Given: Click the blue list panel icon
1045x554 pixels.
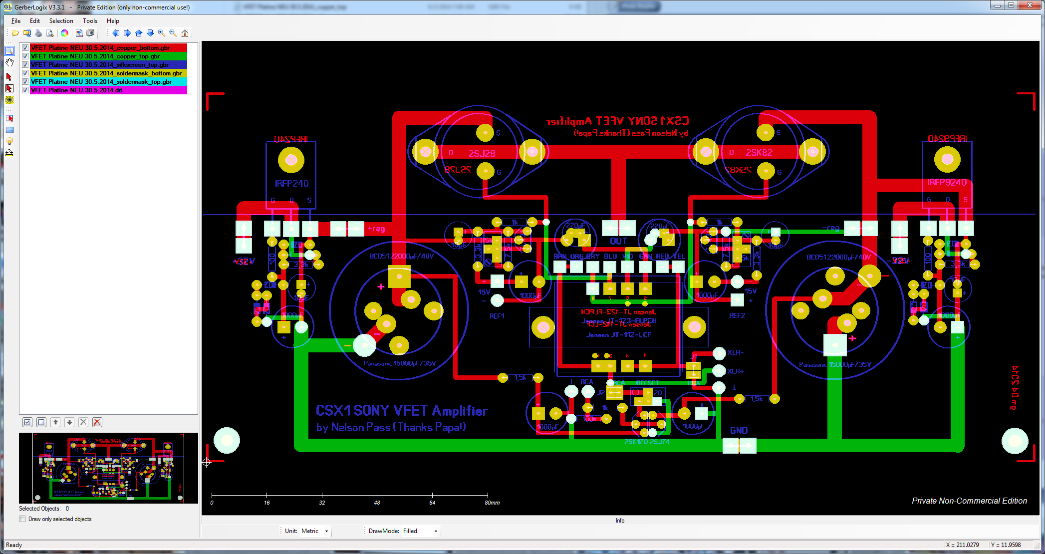Looking at the screenshot, I should 9,130.
